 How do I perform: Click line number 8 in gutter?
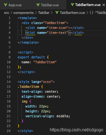pyautogui.click(x=9, y=52)
